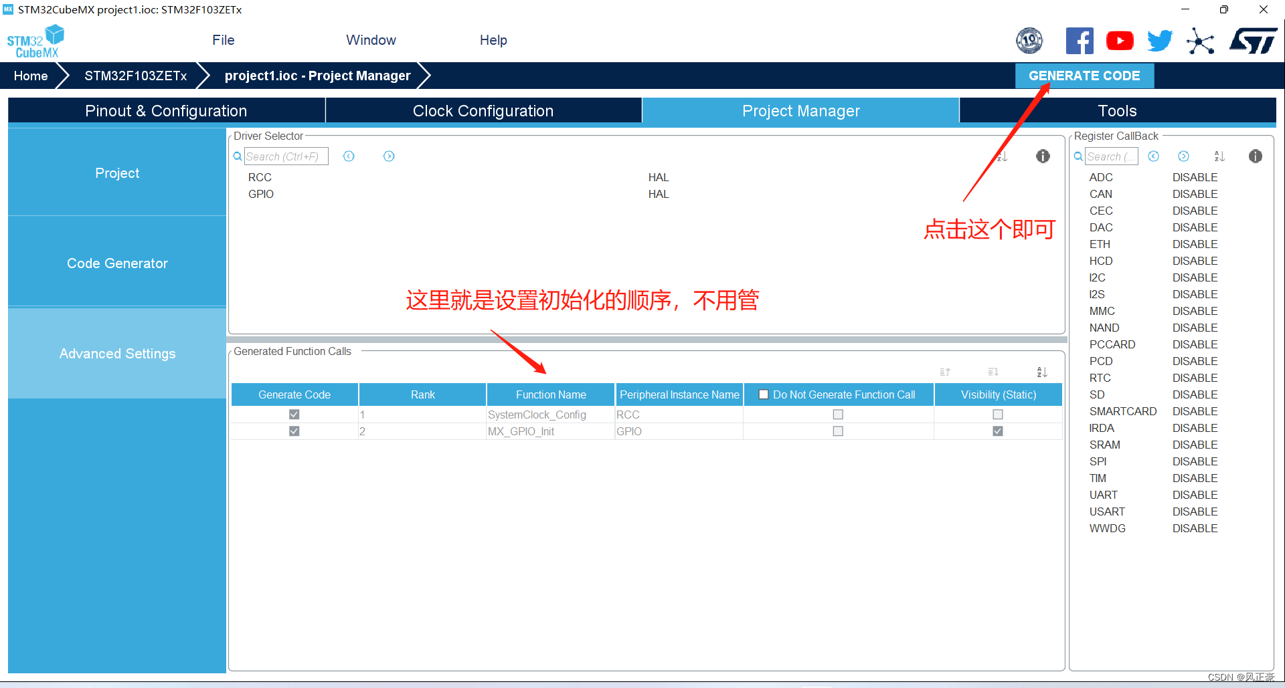The width and height of the screenshot is (1285, 688).
Task: Click the ST community network icon
Action: [1201, 41]
